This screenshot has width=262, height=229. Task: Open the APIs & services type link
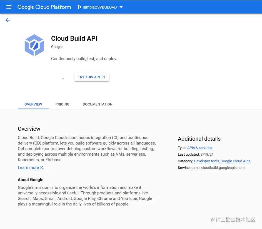pos(200,148)
